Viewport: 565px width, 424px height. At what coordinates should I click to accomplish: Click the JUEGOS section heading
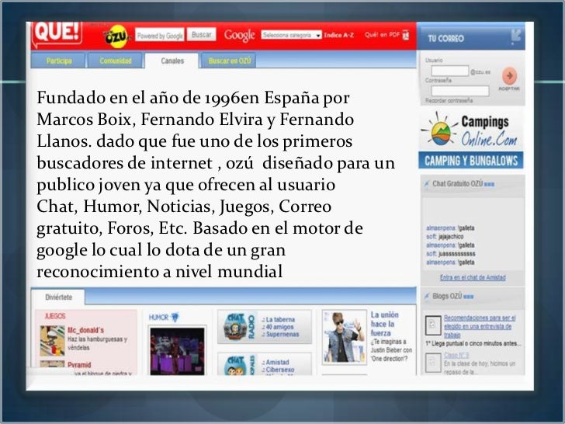[x=55, y=316]
